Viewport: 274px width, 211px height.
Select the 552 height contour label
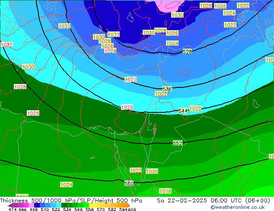pyautogui.click(x=177, y=143)
